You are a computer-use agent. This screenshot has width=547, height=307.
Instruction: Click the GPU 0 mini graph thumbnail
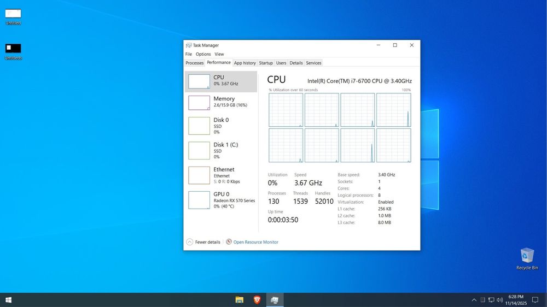click(199, 200)
